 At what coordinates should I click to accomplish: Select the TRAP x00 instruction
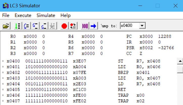pos(131,95)
